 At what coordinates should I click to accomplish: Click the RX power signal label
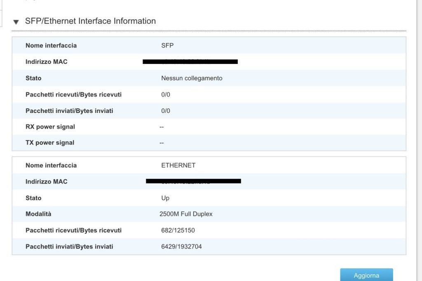[50, 126]
